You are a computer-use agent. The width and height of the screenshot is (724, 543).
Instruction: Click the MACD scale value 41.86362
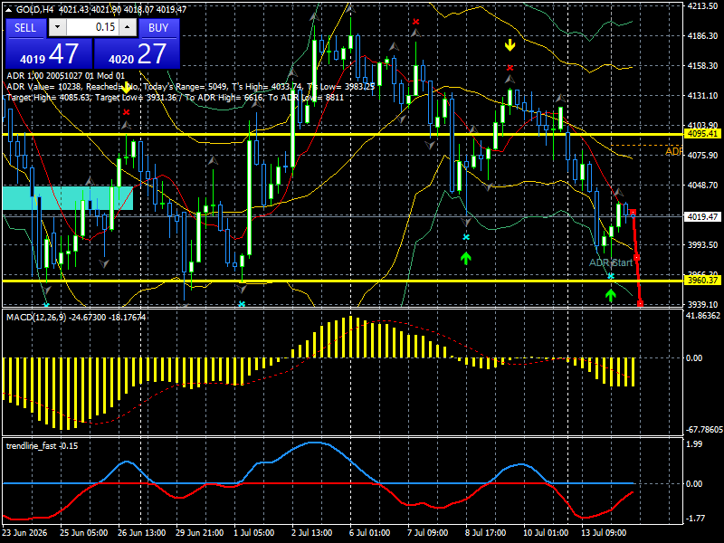(703, 316)
